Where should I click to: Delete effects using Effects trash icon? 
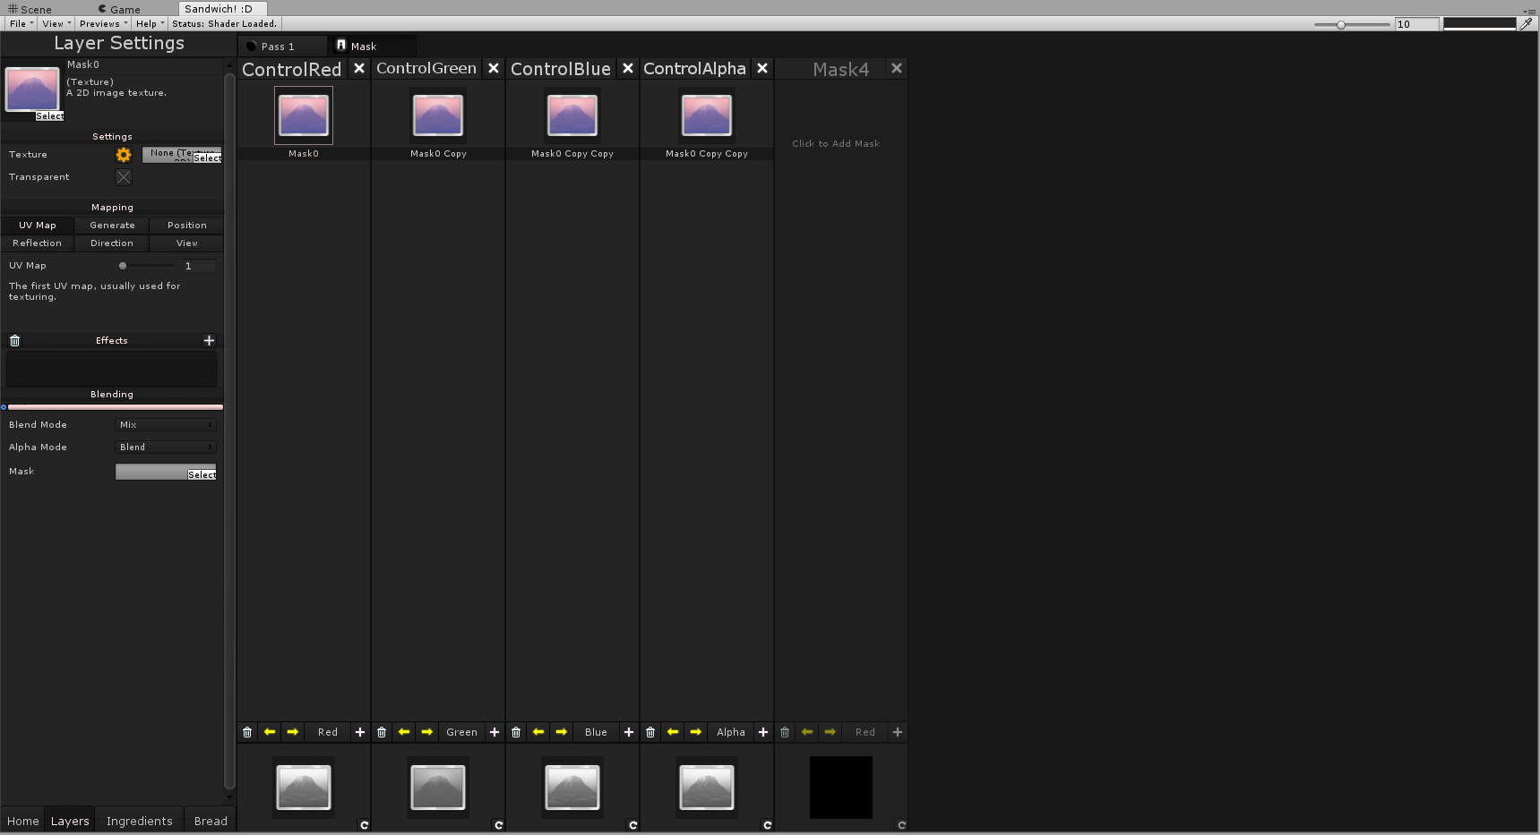pyautogui.click(x=14, y=341)
